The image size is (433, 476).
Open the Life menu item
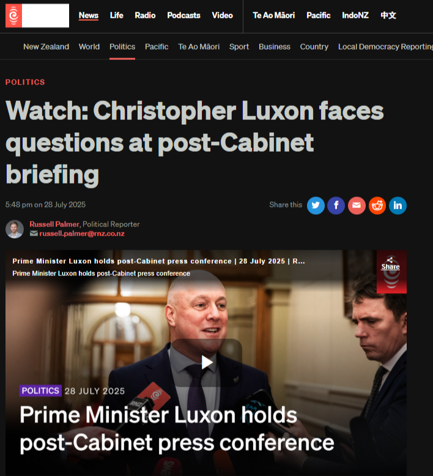(x=117, y=15)
